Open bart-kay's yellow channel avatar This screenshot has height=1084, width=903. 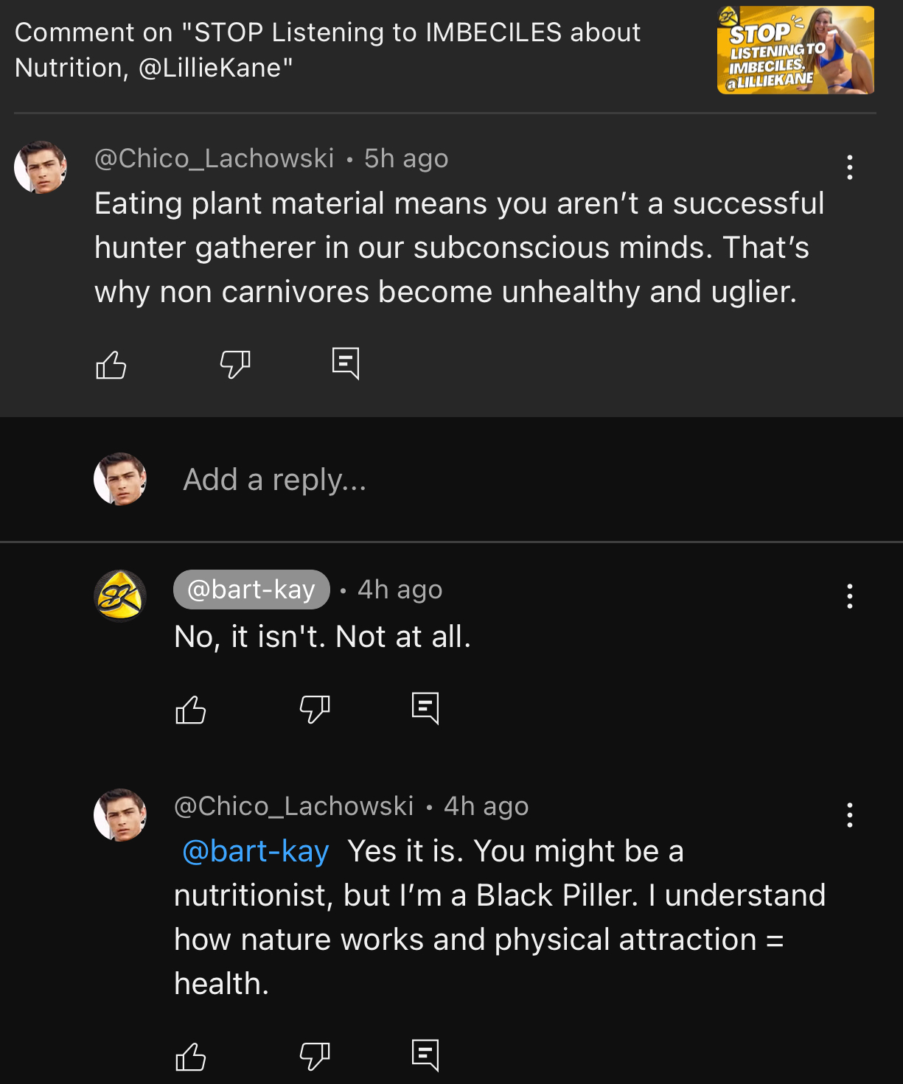pos(120,595)
